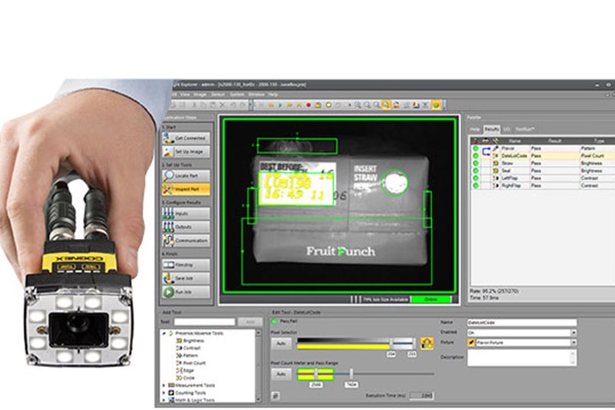The image size is (615, 410).
Task: Click the first zoom magnifier toolbar icon
Action: [357, 105]
